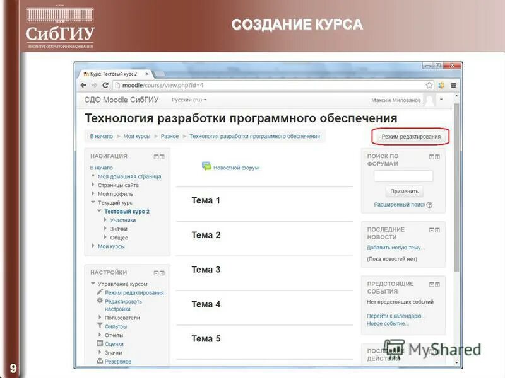Expand Отчеты in settings tree

pos(100,335)
